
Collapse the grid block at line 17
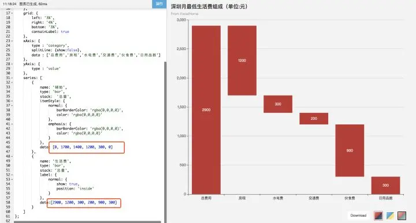12,13
